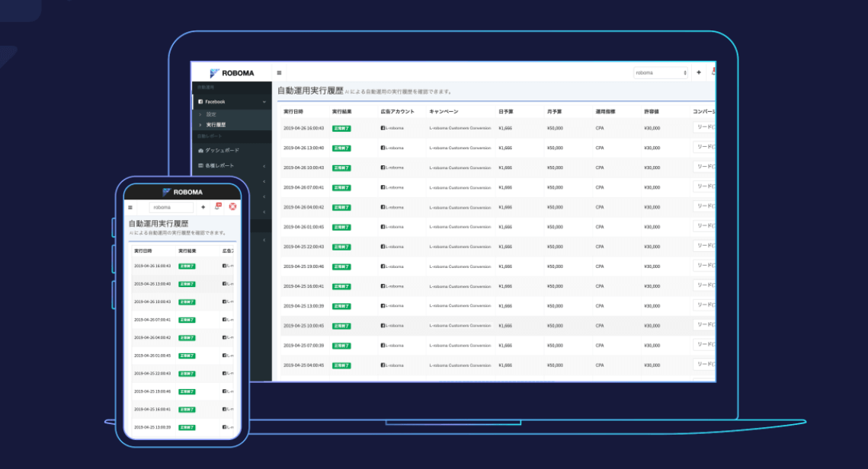Image resolution: width=868 pixels, height=469 pixels.
Task: Click the 日予算 column header
Action: click(x=505, y=112)
